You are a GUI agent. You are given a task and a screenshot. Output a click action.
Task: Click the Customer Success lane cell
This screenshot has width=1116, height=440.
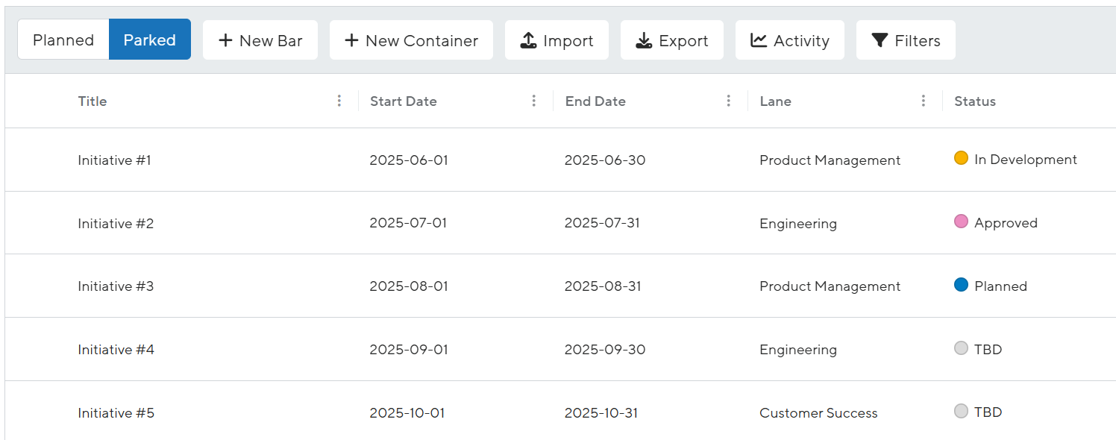click(x=818, y=413)
